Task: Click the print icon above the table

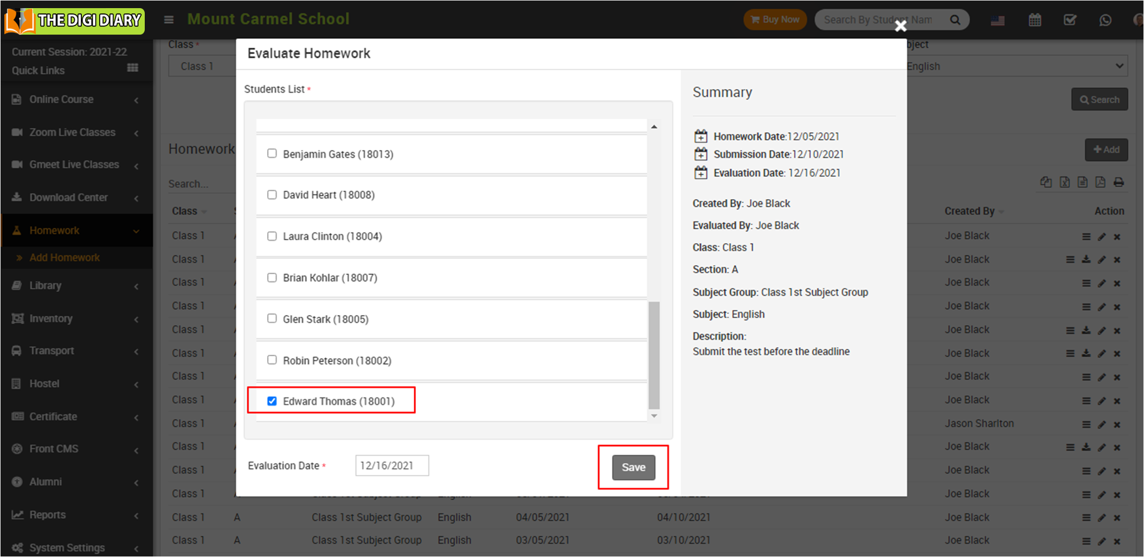Action: (1119, 182)
